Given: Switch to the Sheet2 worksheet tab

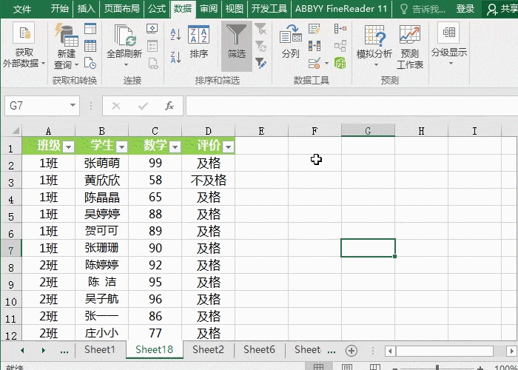Looking at the screenshot, I should tap(208, 349).
